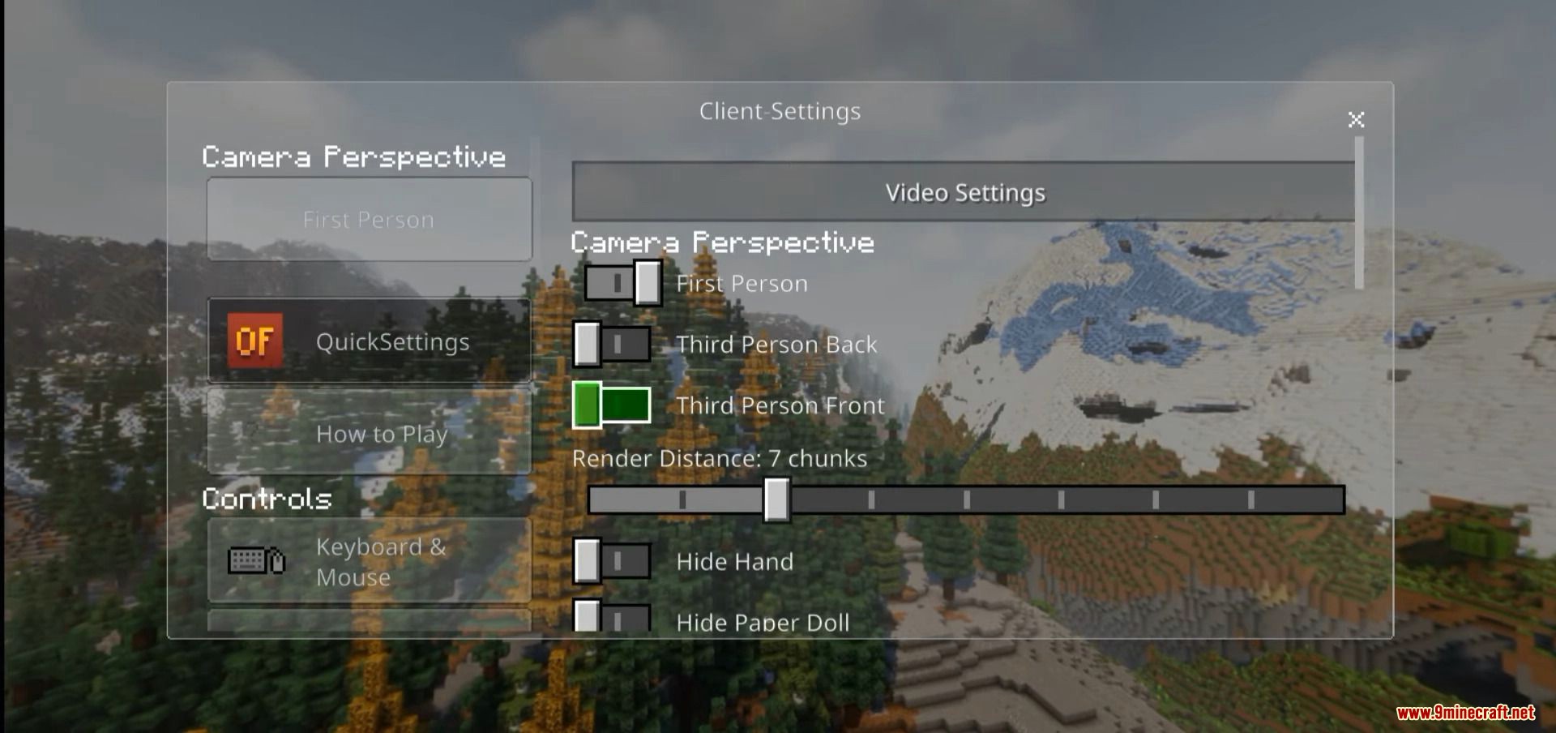Toggle the Hide Paper Doll switch
Viewport: 1556px width, 733px height.
[612, 616]
